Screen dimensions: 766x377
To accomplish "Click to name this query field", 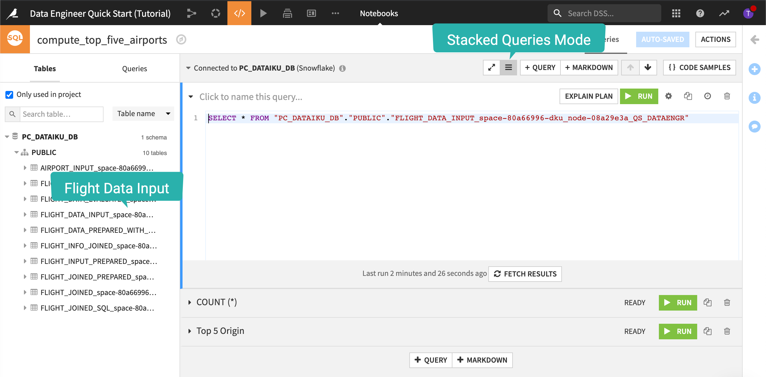I will click(251, 97).
